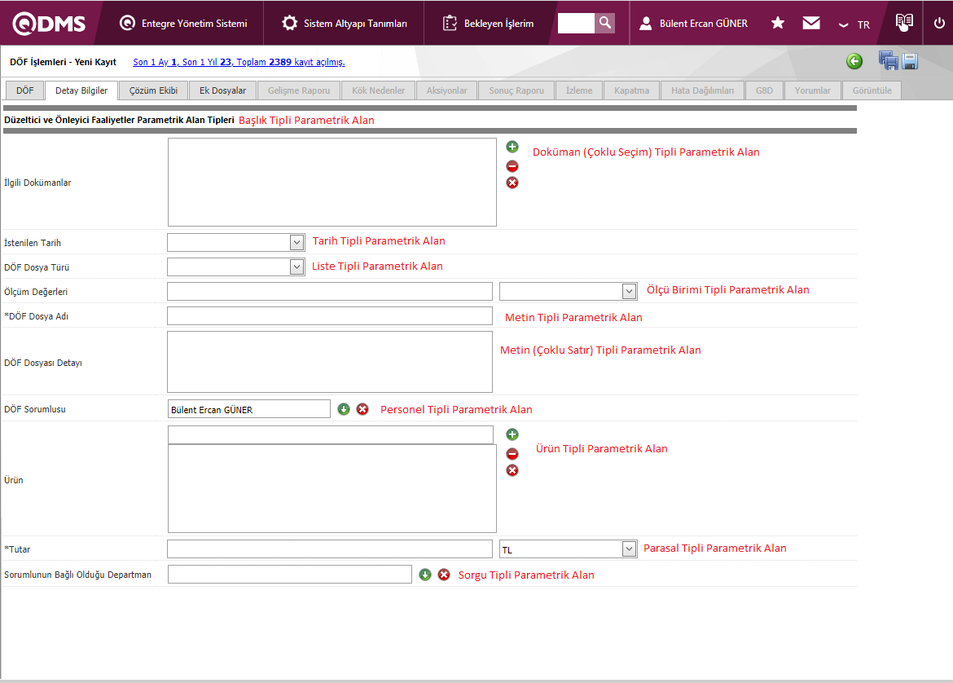Expand the DÖF Dosya Türü dropdown
Viewport: 953px width, 683px height.
coord(296,267)
